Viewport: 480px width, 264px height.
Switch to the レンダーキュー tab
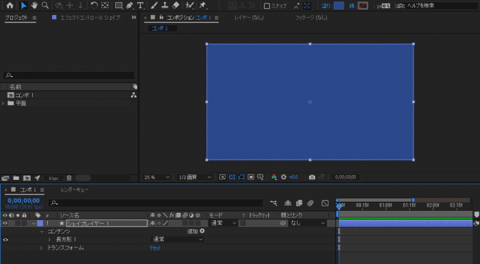tap(75, 190)
